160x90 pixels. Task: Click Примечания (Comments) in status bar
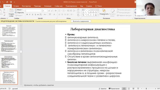coord(114,88)
